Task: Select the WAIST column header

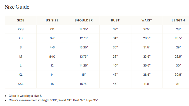Action: pyautogui.click(x=147, y=20)
